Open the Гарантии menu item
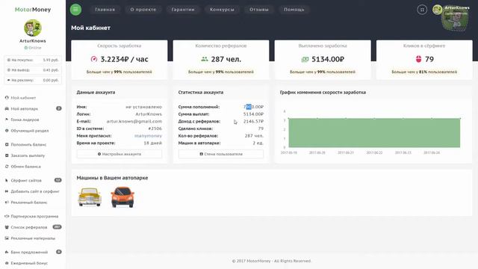This screenshot has height=269, width=478. point(183,10)
